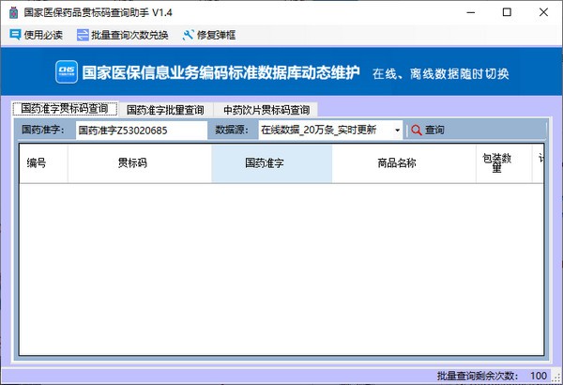Click the 数据源 dropdown arrow
Image resolution: width=563 pixels, height=385 pixels.
coord(398,131)
